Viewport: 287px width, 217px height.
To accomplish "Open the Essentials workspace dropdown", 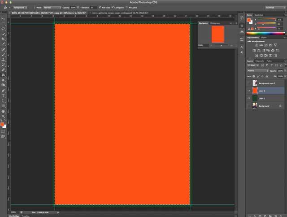I will [274, 8].
